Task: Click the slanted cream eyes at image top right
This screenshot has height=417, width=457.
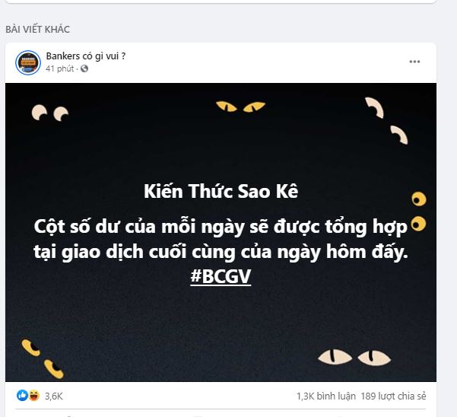Action: [x=386, y=121]
